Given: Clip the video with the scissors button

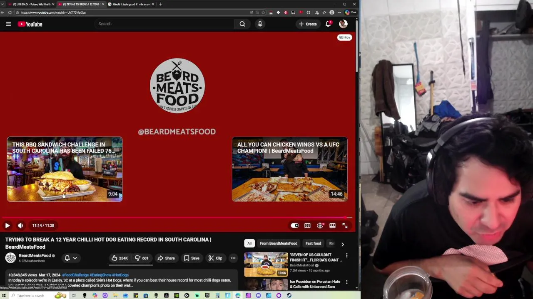Looking at the screenshot, I should pos(215,258).
